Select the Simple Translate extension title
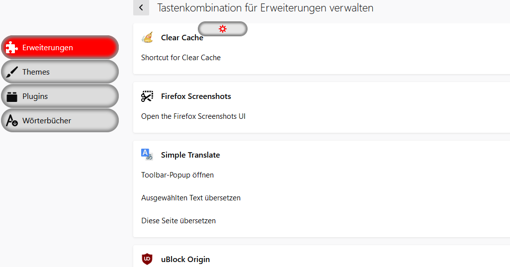 click(190, 155)
